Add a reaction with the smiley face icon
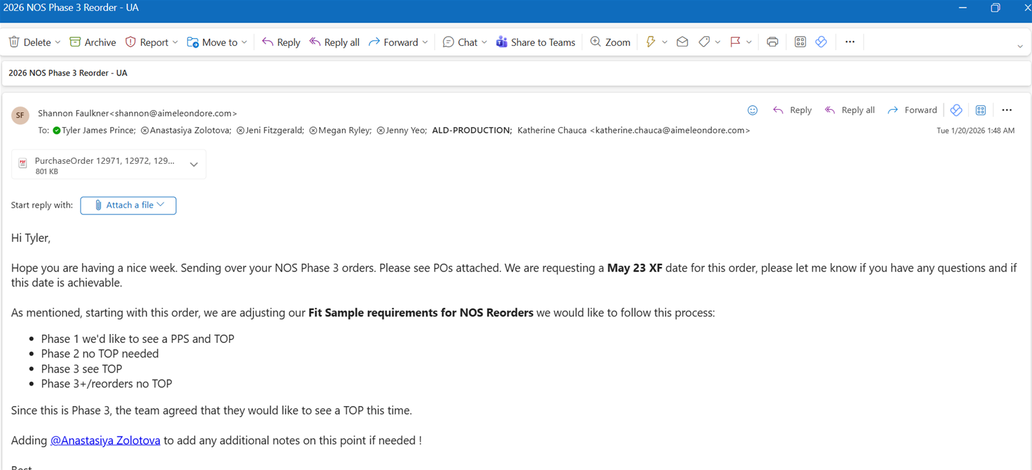 752,110
